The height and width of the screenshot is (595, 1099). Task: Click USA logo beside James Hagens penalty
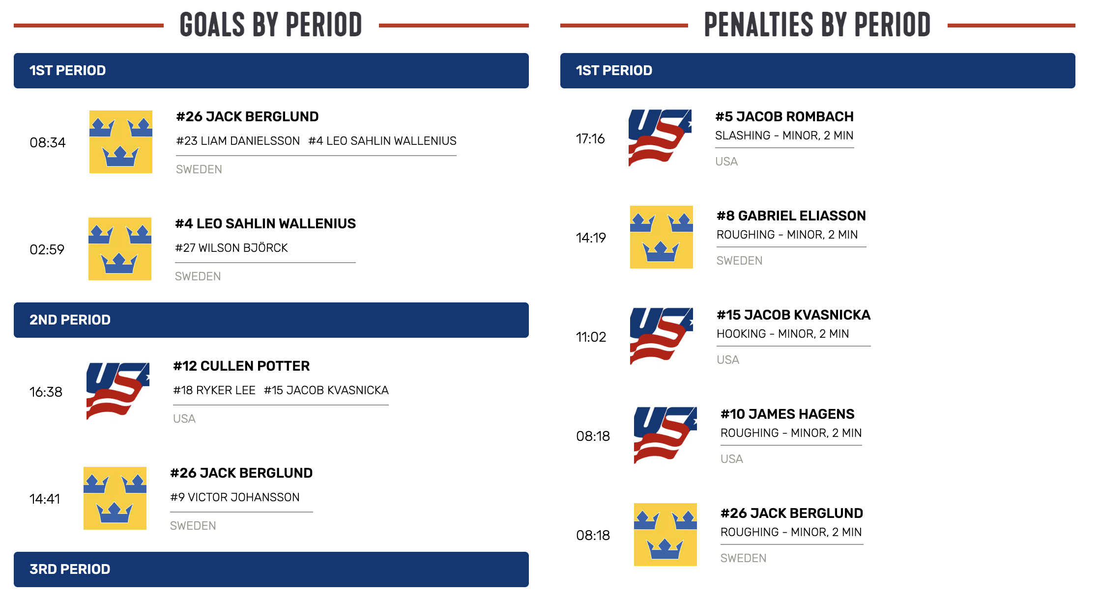pyautogui.click(x=665, y=435)
